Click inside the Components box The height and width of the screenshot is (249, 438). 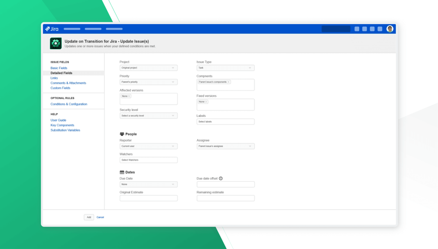(x=225, y=85)
